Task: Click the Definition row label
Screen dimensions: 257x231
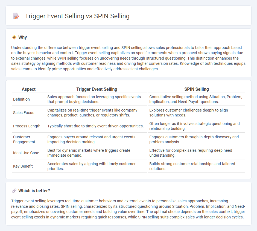Action: (22, 99)
